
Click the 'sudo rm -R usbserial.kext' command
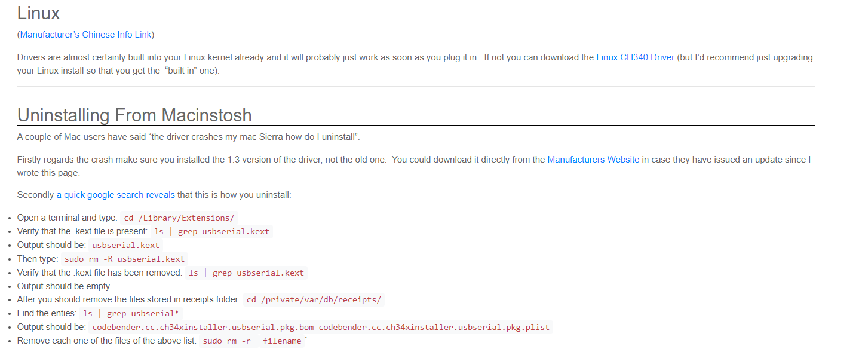point(124,259)
